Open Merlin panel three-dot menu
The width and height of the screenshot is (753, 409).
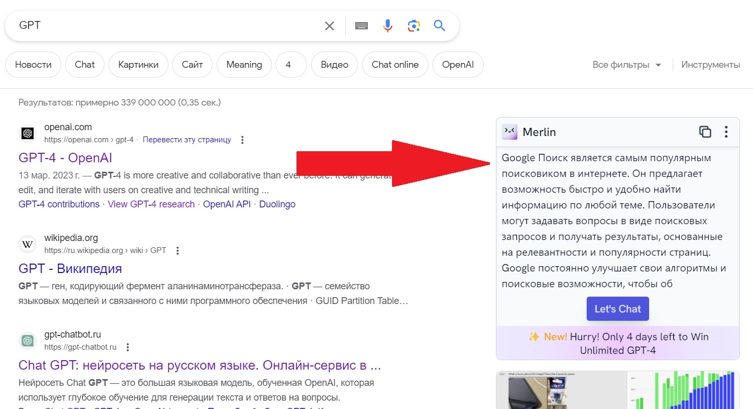[726, 132]
